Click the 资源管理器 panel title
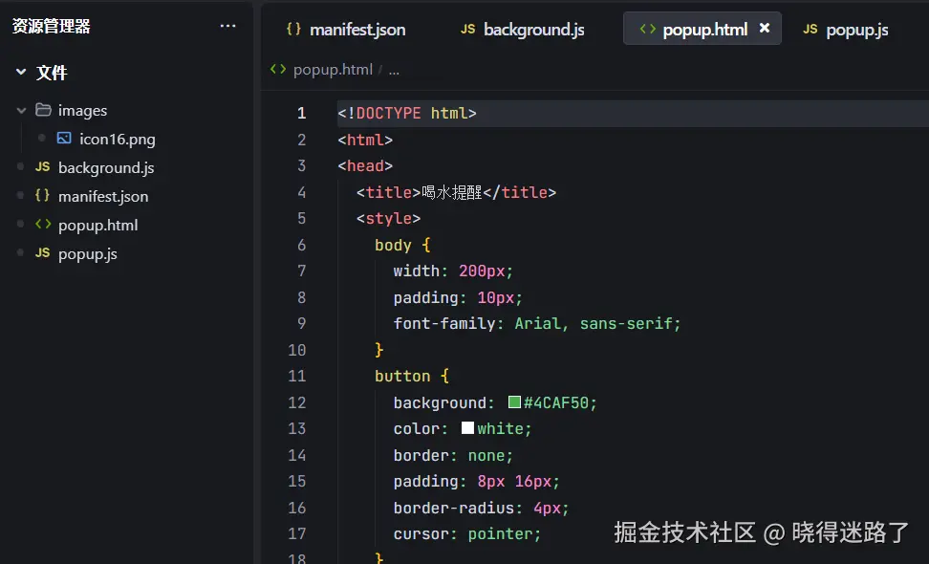 [x=52, y=26]
